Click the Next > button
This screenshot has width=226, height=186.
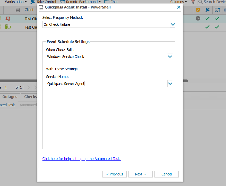click(140, 174)
